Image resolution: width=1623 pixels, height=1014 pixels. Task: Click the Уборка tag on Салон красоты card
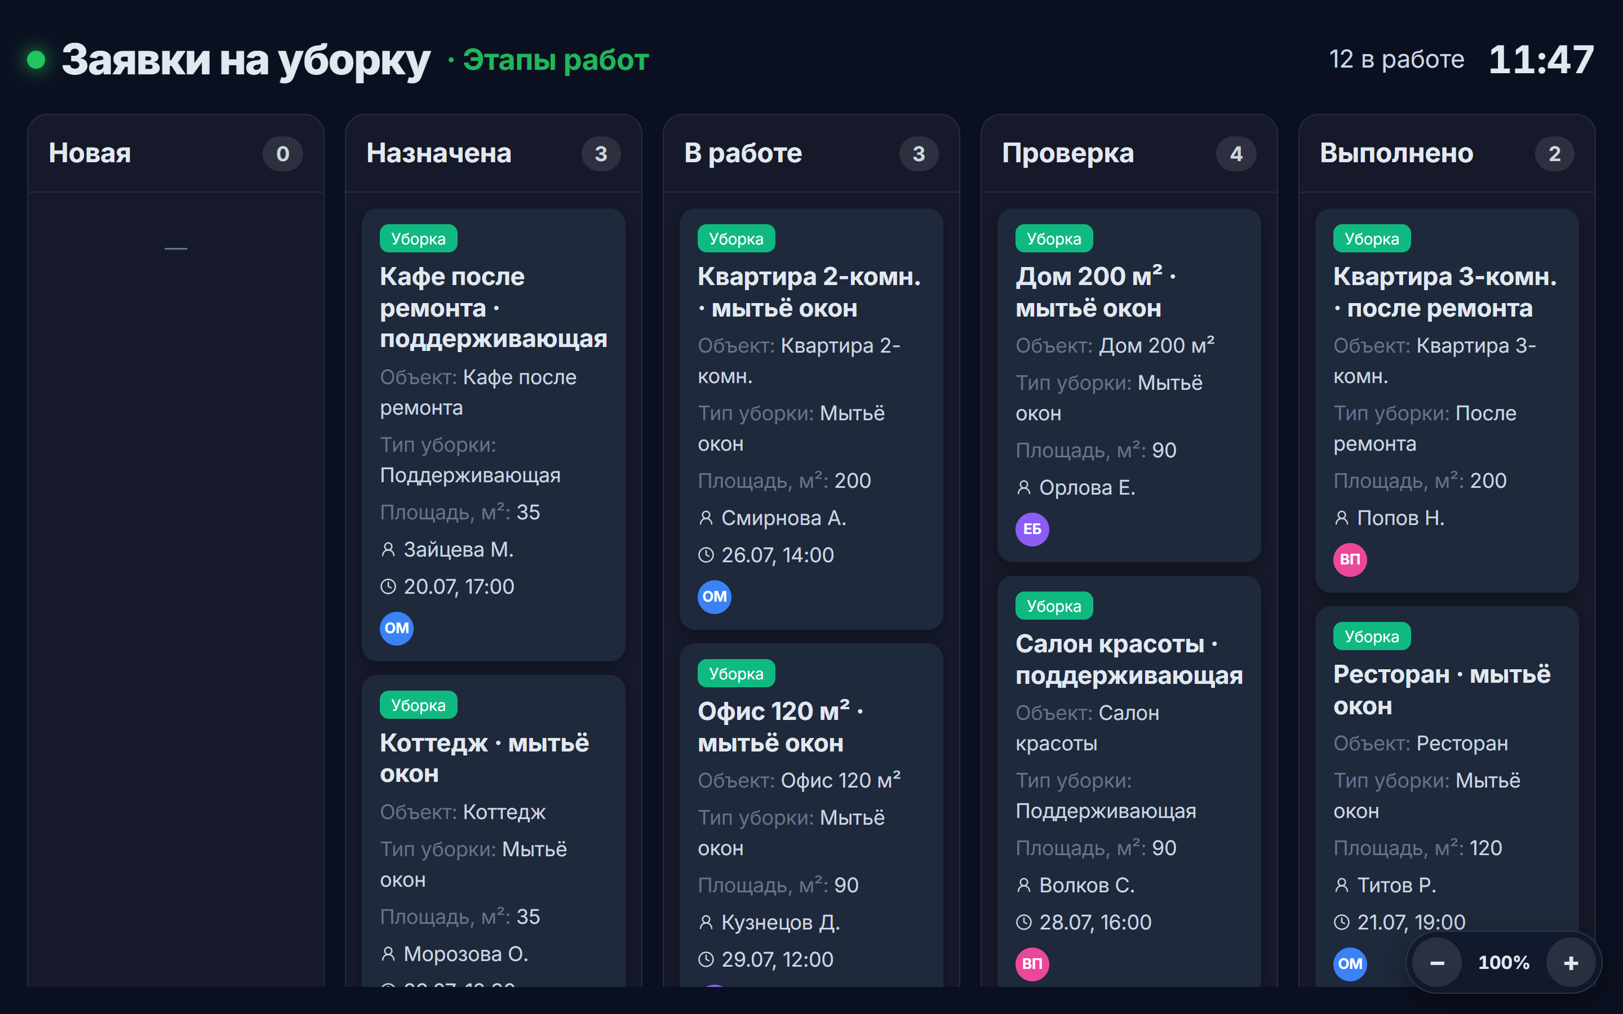(1054, 606)
